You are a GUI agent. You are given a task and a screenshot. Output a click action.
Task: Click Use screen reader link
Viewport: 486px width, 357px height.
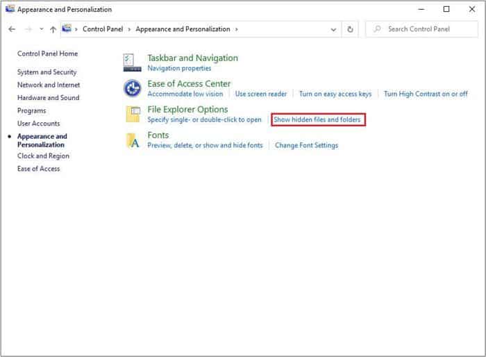(x=260, y=94)
